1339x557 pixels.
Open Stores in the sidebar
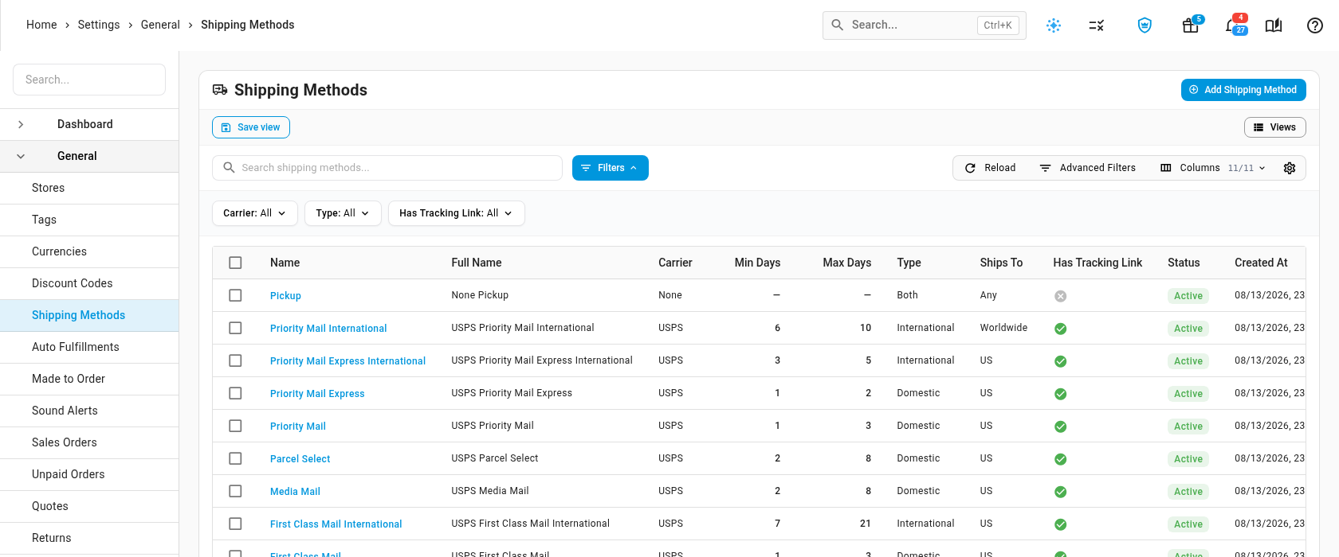(89, 188)
